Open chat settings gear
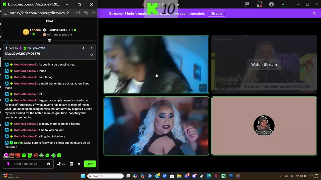Image resolution: width=321 pixels, height=180 pixels. point(79,164)
